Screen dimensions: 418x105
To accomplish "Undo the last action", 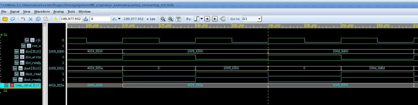I will (x=23, y=19).
